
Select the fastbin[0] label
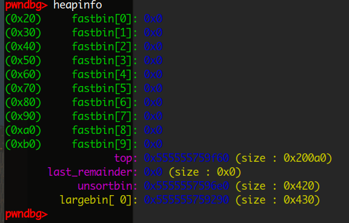pos(102,19)
